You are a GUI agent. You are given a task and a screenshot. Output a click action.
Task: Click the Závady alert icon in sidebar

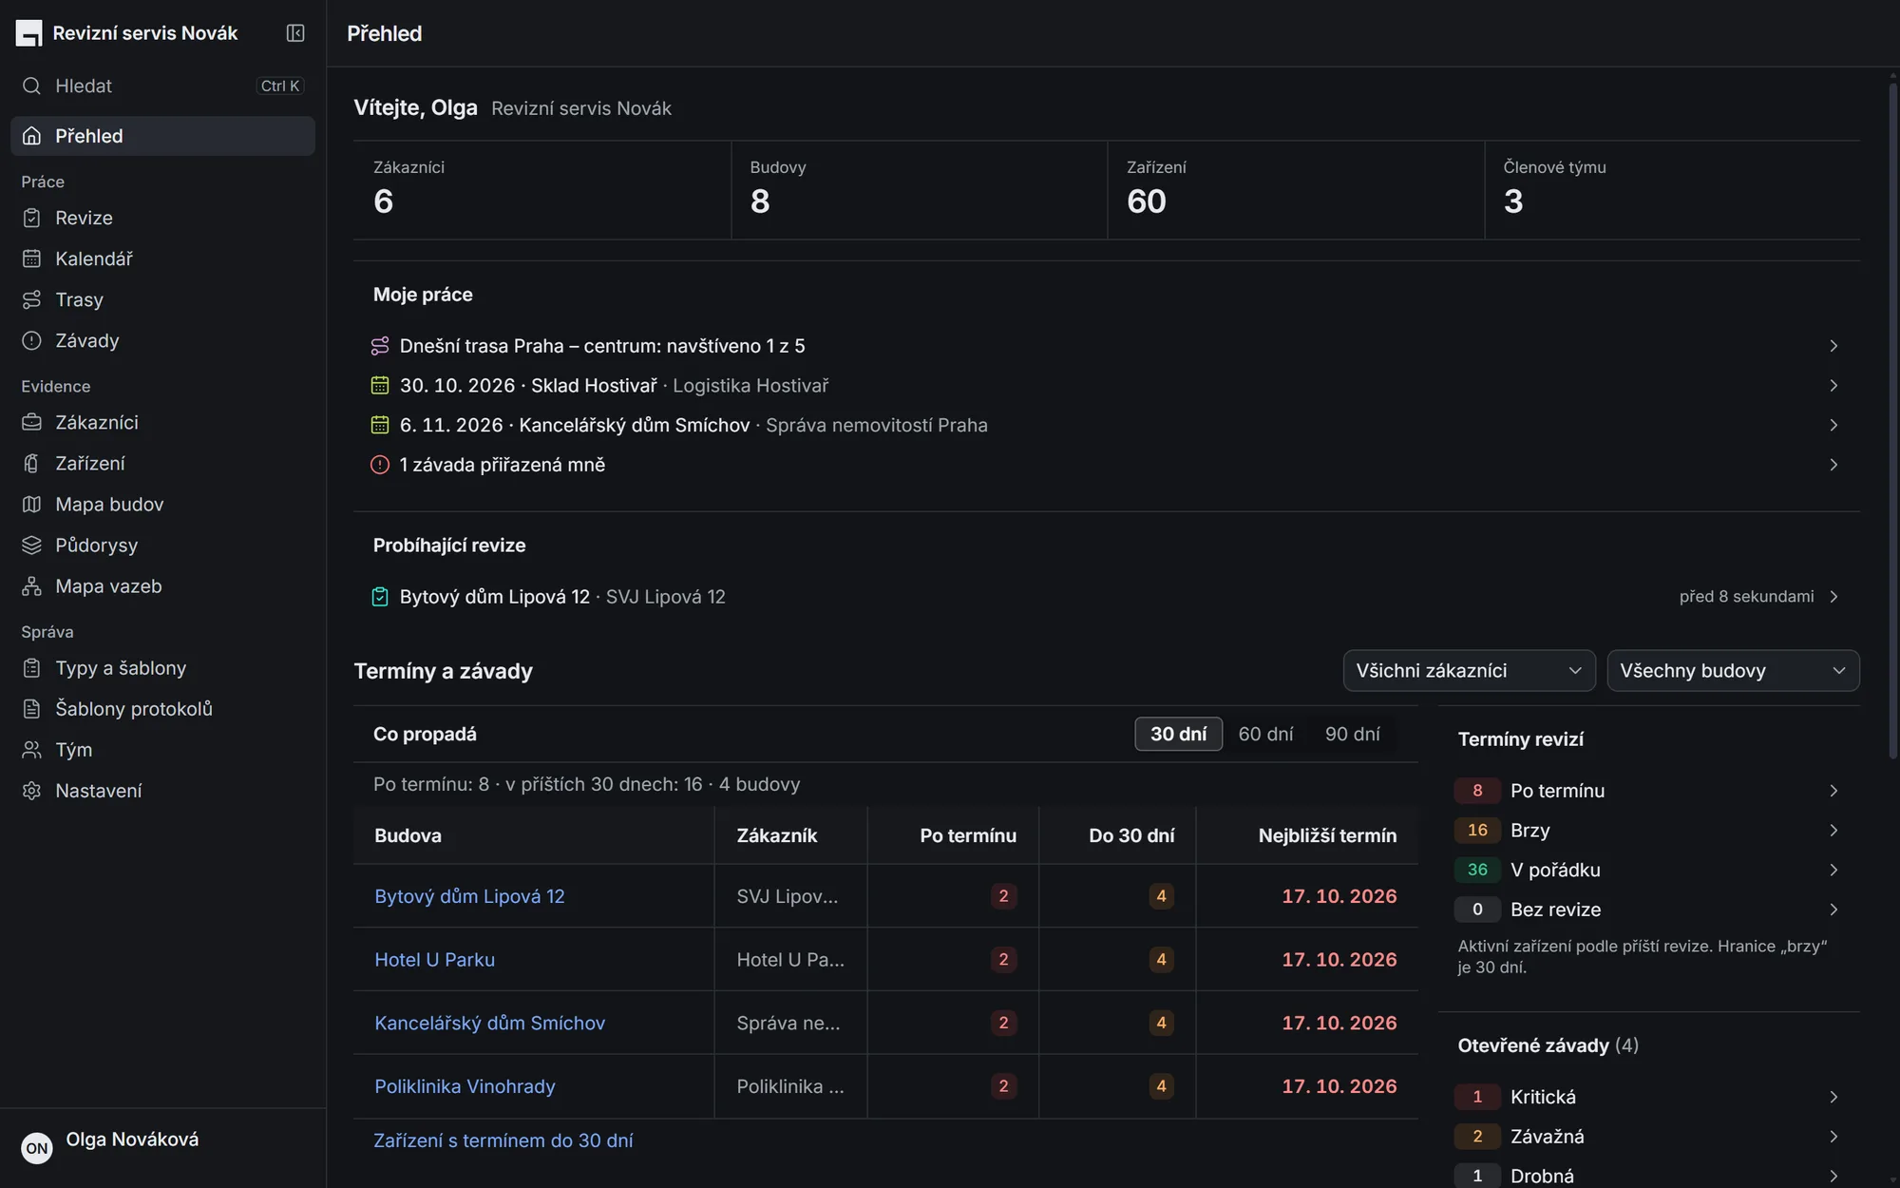31,340
